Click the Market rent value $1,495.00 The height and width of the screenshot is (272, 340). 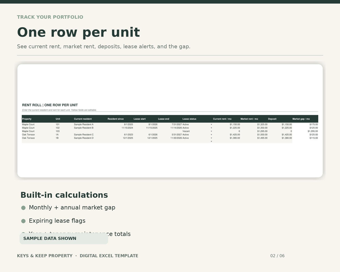(x=262, y=138)
